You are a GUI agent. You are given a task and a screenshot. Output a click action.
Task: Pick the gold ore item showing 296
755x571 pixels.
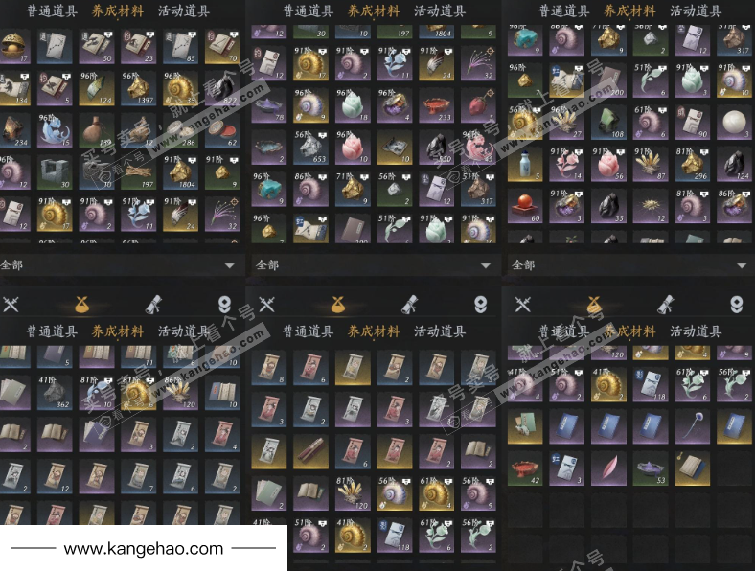point(692,164)
